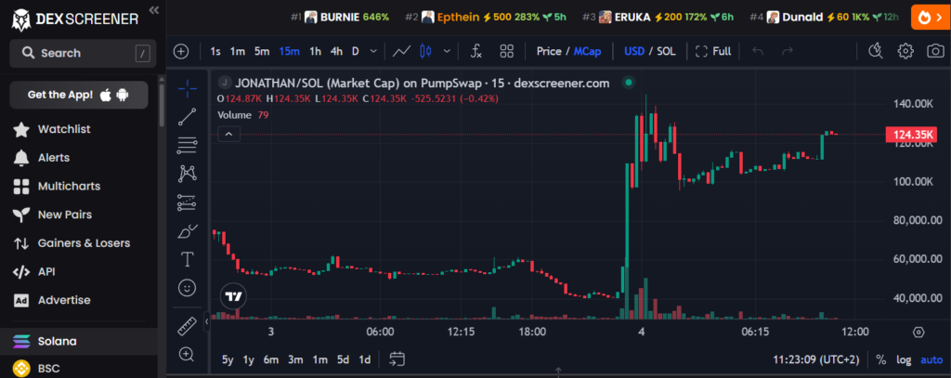Click the Search input field
The height and width of the screenshot is (378, 951).
(78, 54)
